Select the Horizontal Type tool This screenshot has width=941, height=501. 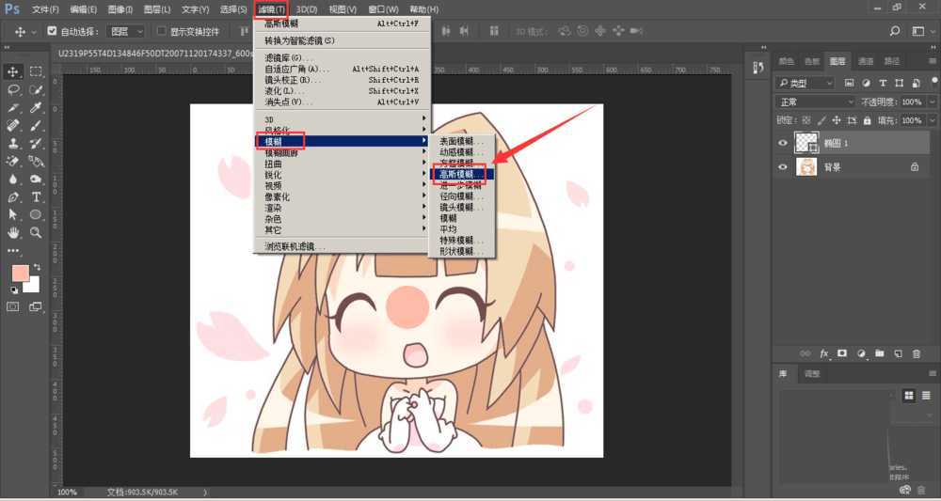(x=36, y=197)
